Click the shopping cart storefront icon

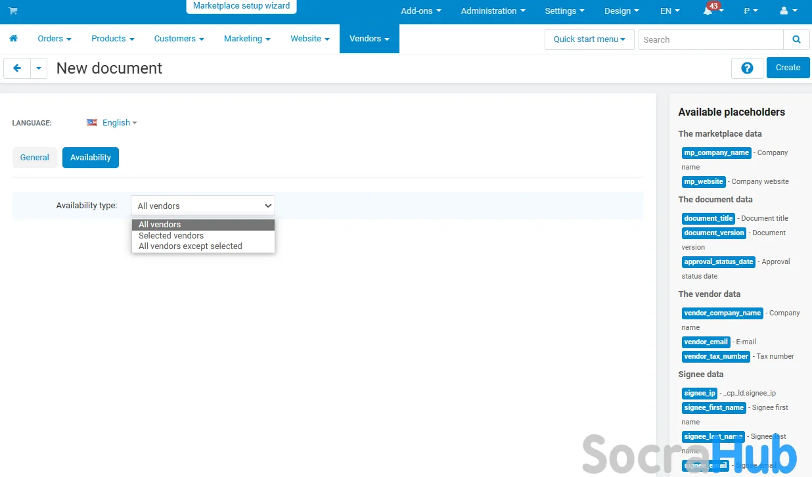coord(13,11)
